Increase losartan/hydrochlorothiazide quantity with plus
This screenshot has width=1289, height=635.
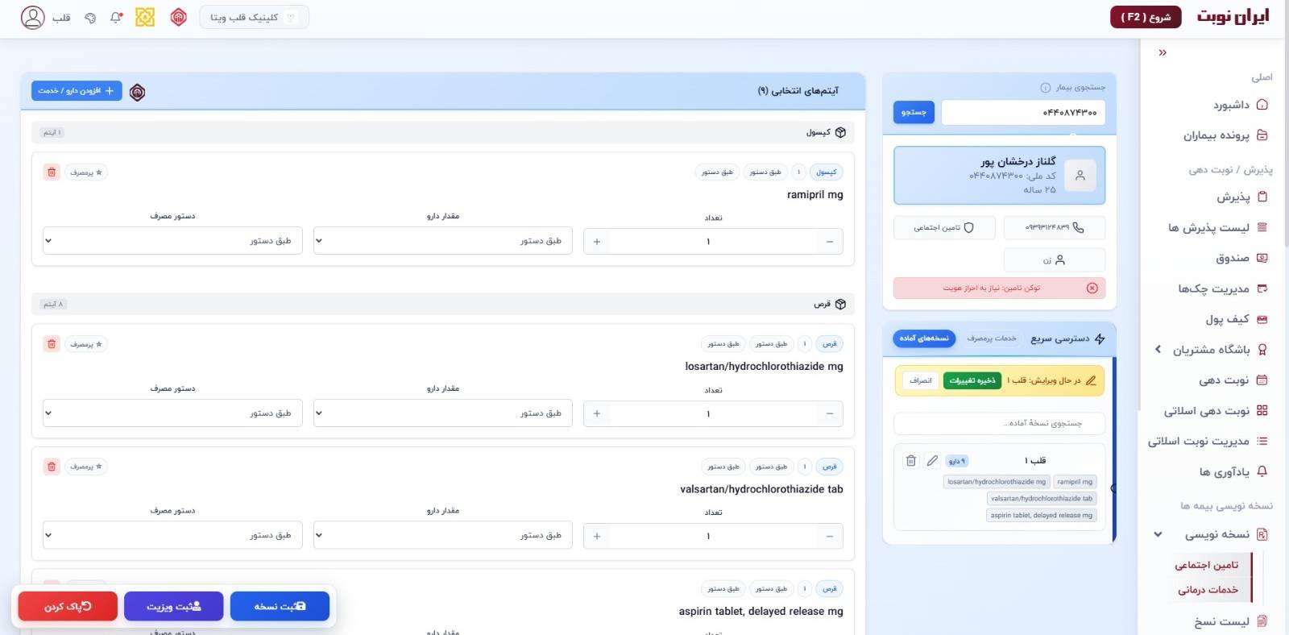[597, 414]
